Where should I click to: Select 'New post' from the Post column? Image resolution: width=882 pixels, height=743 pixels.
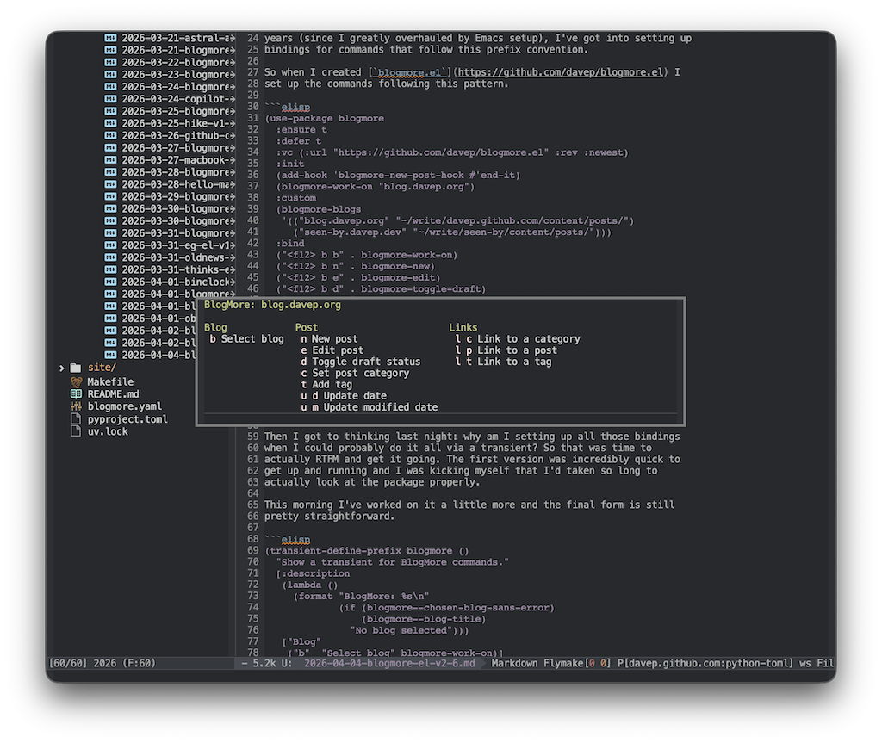pos(334,339)
